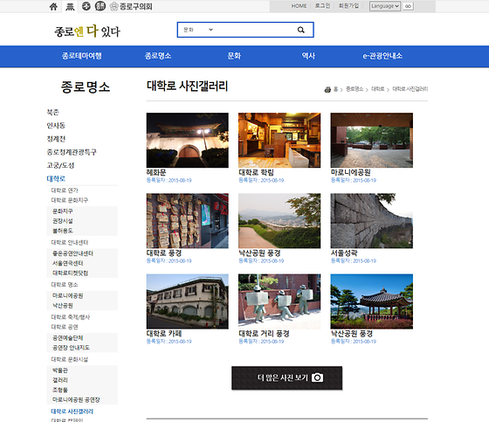Click the 종로엔 다 있다 logo
The image size is (489, 422).
[87, 31]
